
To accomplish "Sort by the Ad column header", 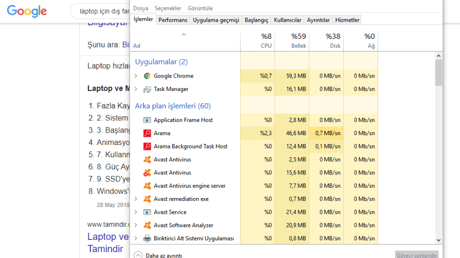I will (x=185, y=41).
